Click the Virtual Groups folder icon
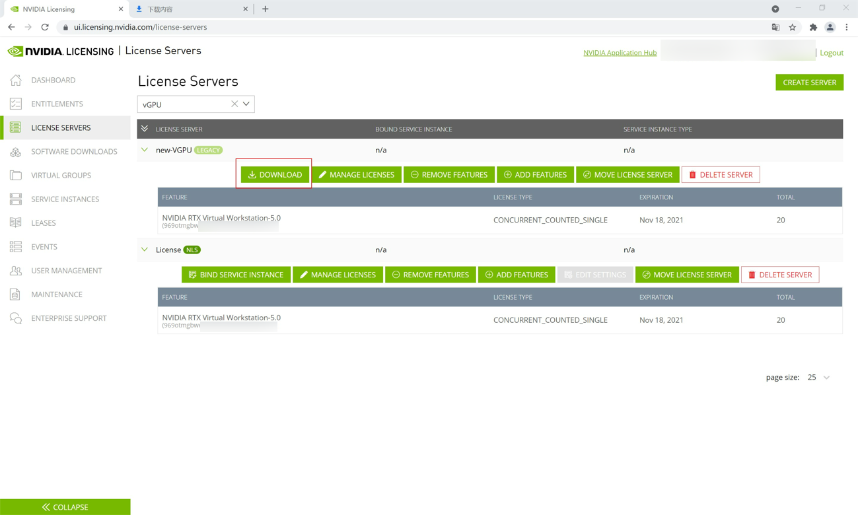This screenshot has height=515, width=858. (16, 175)
